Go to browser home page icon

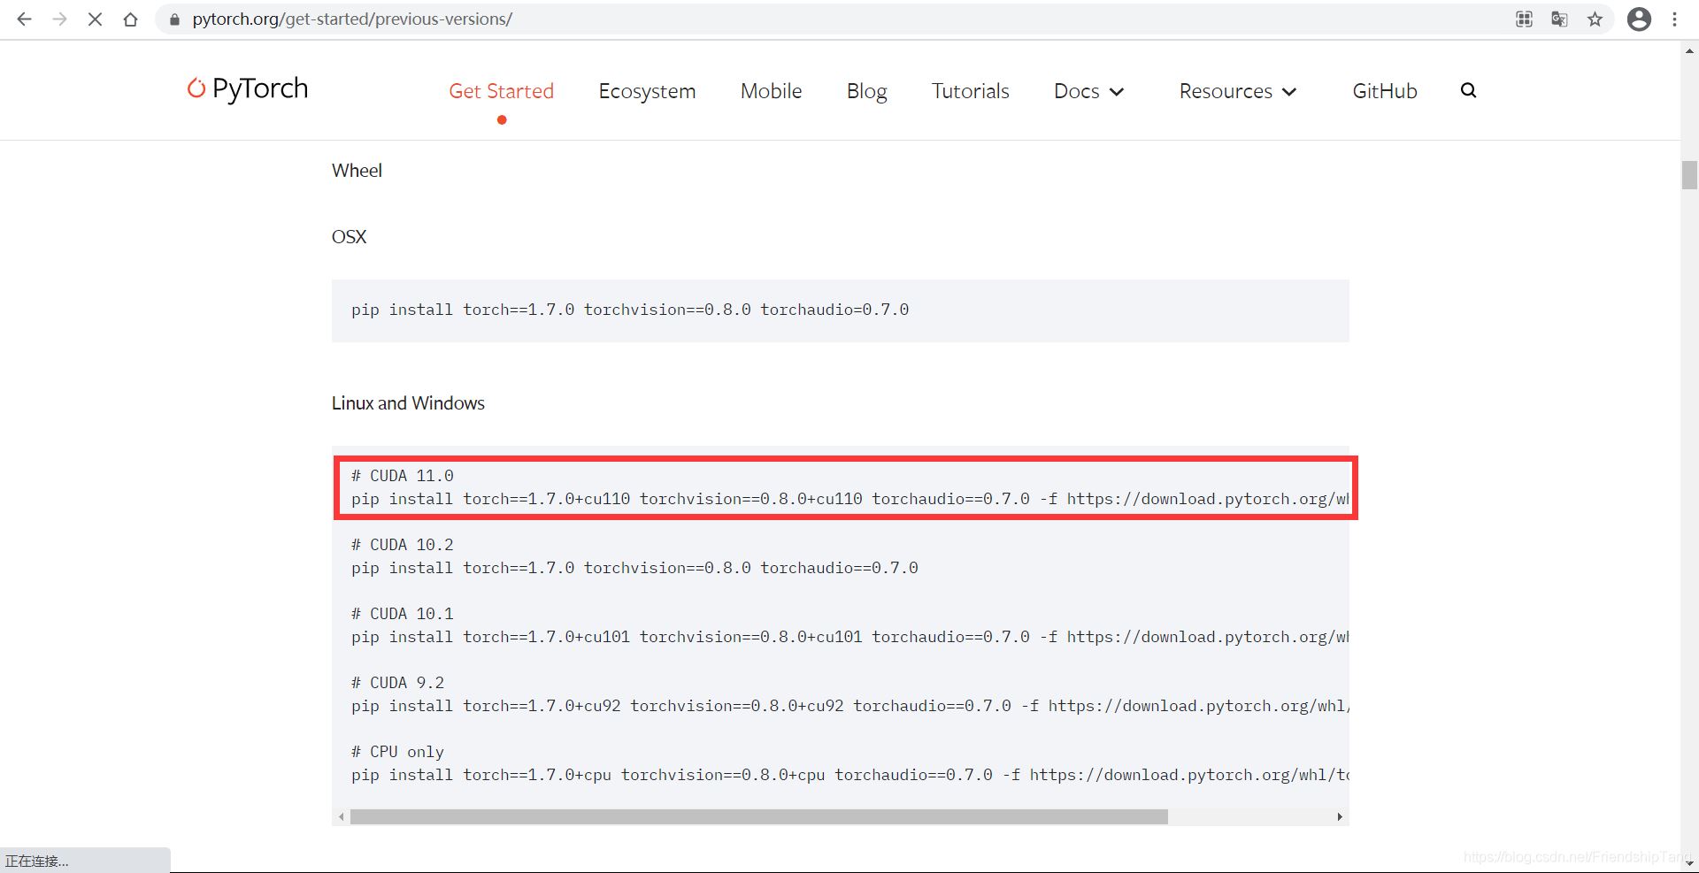coord(130,19)
